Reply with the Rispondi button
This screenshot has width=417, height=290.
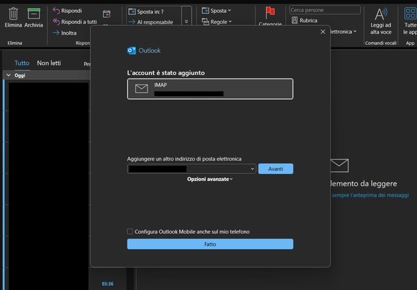(67, 11)
